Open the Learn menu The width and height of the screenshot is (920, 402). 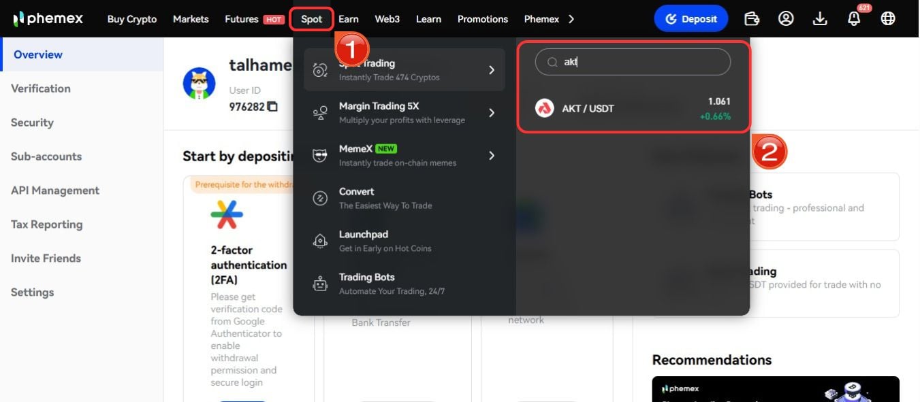pos(428,19)
